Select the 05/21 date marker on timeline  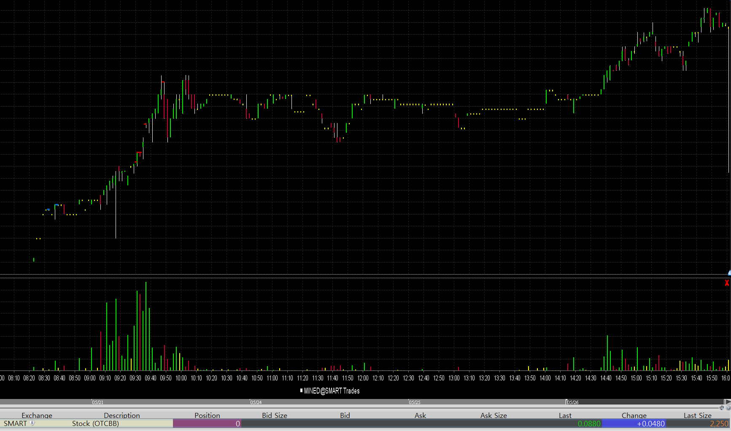(x=97, y=402)
